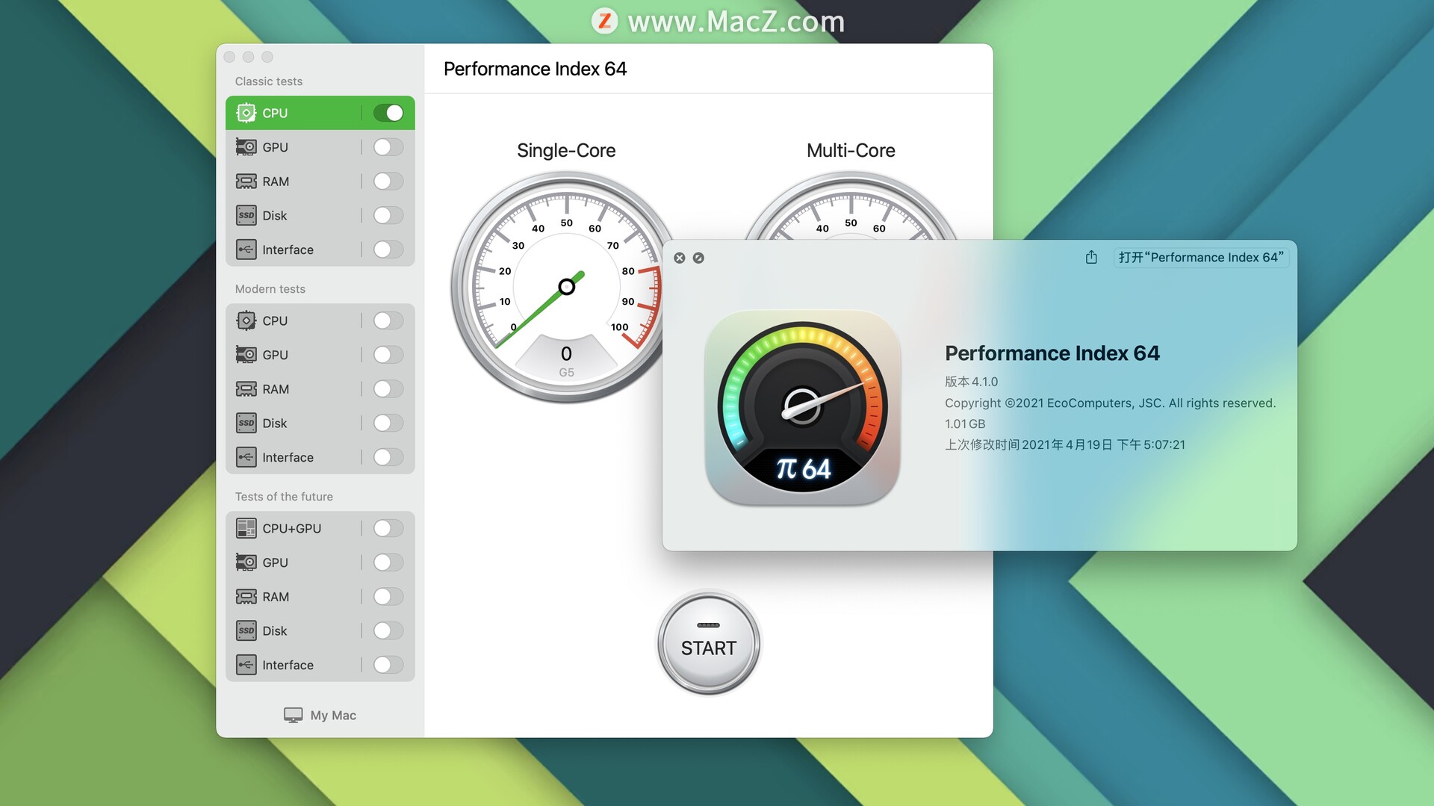1434x806 pixels.
Task: Click the Classic tests section header
Action: click(x=269, y=81)
